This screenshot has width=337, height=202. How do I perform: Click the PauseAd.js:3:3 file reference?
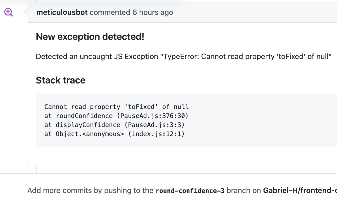[156, 125]
